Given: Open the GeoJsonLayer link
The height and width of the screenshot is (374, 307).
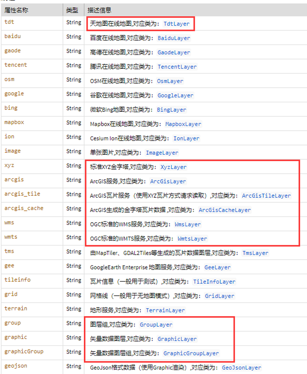Looking at the screenshot, I should [x=241, y=367].
